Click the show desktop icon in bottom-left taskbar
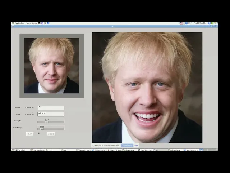Image resolution: width=230 pixels, height=173 pixels. coord(13,150)
